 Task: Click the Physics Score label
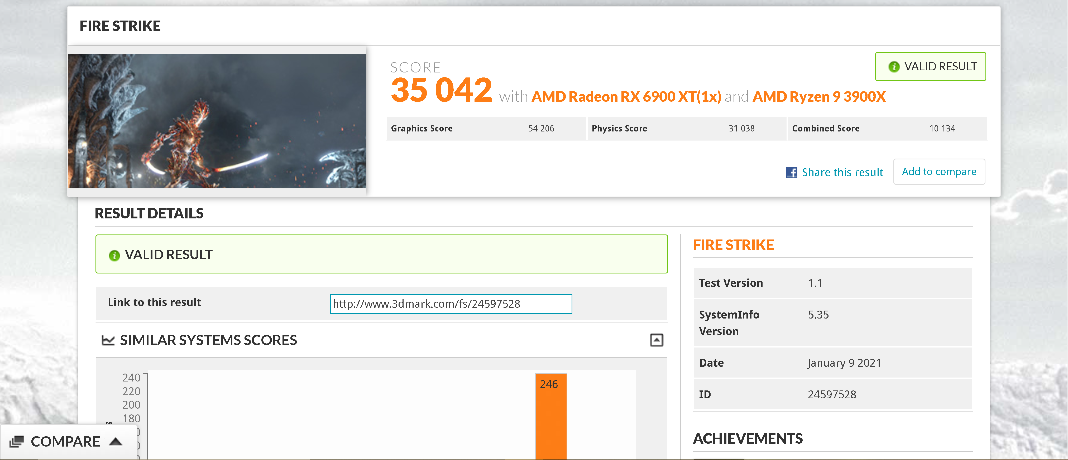pyautogui.click(x=619, y=129)
